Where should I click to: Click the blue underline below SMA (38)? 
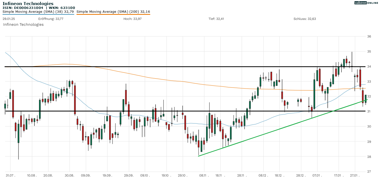tap(38, 14)
